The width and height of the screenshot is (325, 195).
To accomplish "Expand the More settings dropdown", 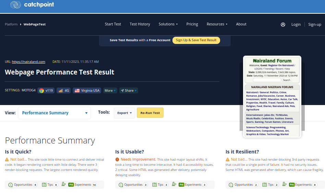I will click(110, 91).
